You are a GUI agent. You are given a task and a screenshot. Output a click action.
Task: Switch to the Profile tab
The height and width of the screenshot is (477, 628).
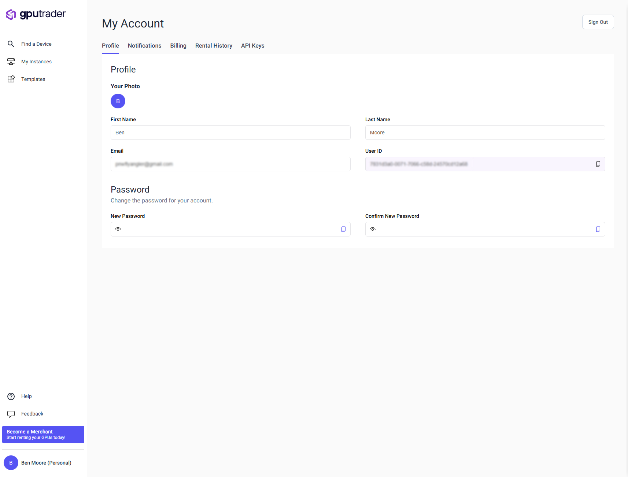pos(110,46)
